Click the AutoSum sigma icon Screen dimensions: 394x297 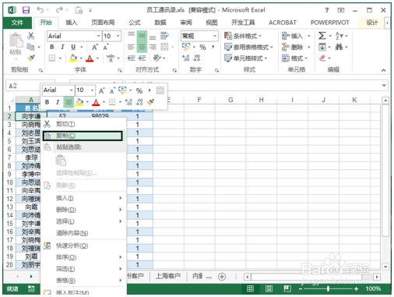click(x=322, y=36)
